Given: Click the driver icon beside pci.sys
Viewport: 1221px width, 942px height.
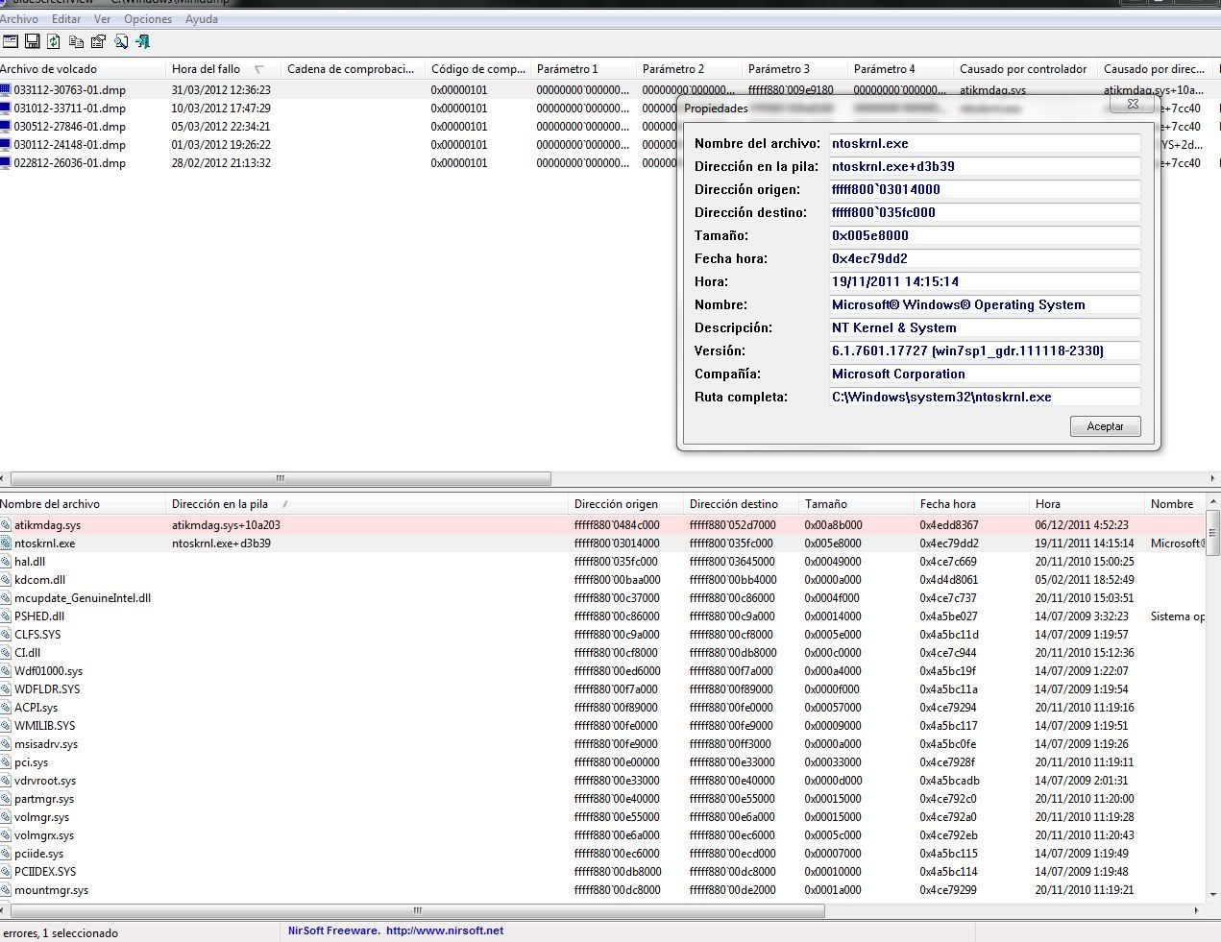Looking at the screenshot, I should tap(6, 762).
